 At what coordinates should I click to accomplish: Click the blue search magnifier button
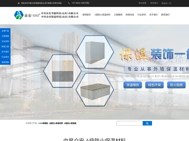[x=147, y=123]
